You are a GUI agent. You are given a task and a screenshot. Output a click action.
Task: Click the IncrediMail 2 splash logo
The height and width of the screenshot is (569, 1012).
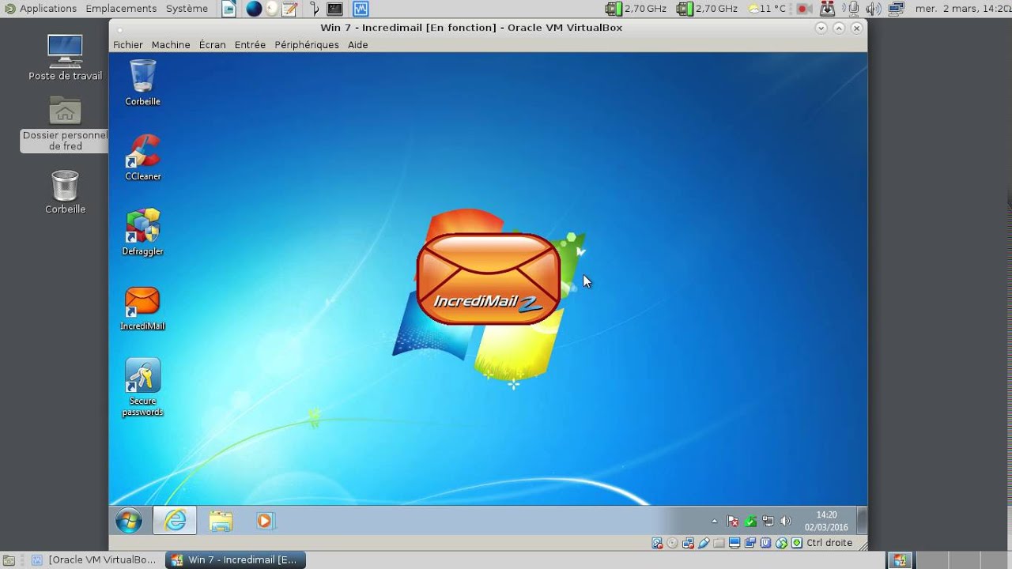(488, 279)
